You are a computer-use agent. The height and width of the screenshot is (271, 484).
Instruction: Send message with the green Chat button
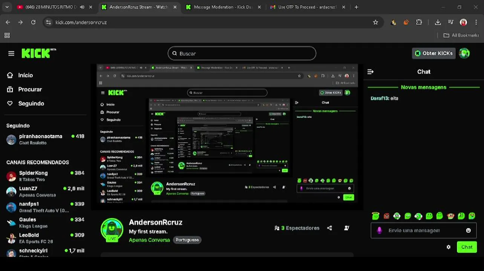click(467, 247)
